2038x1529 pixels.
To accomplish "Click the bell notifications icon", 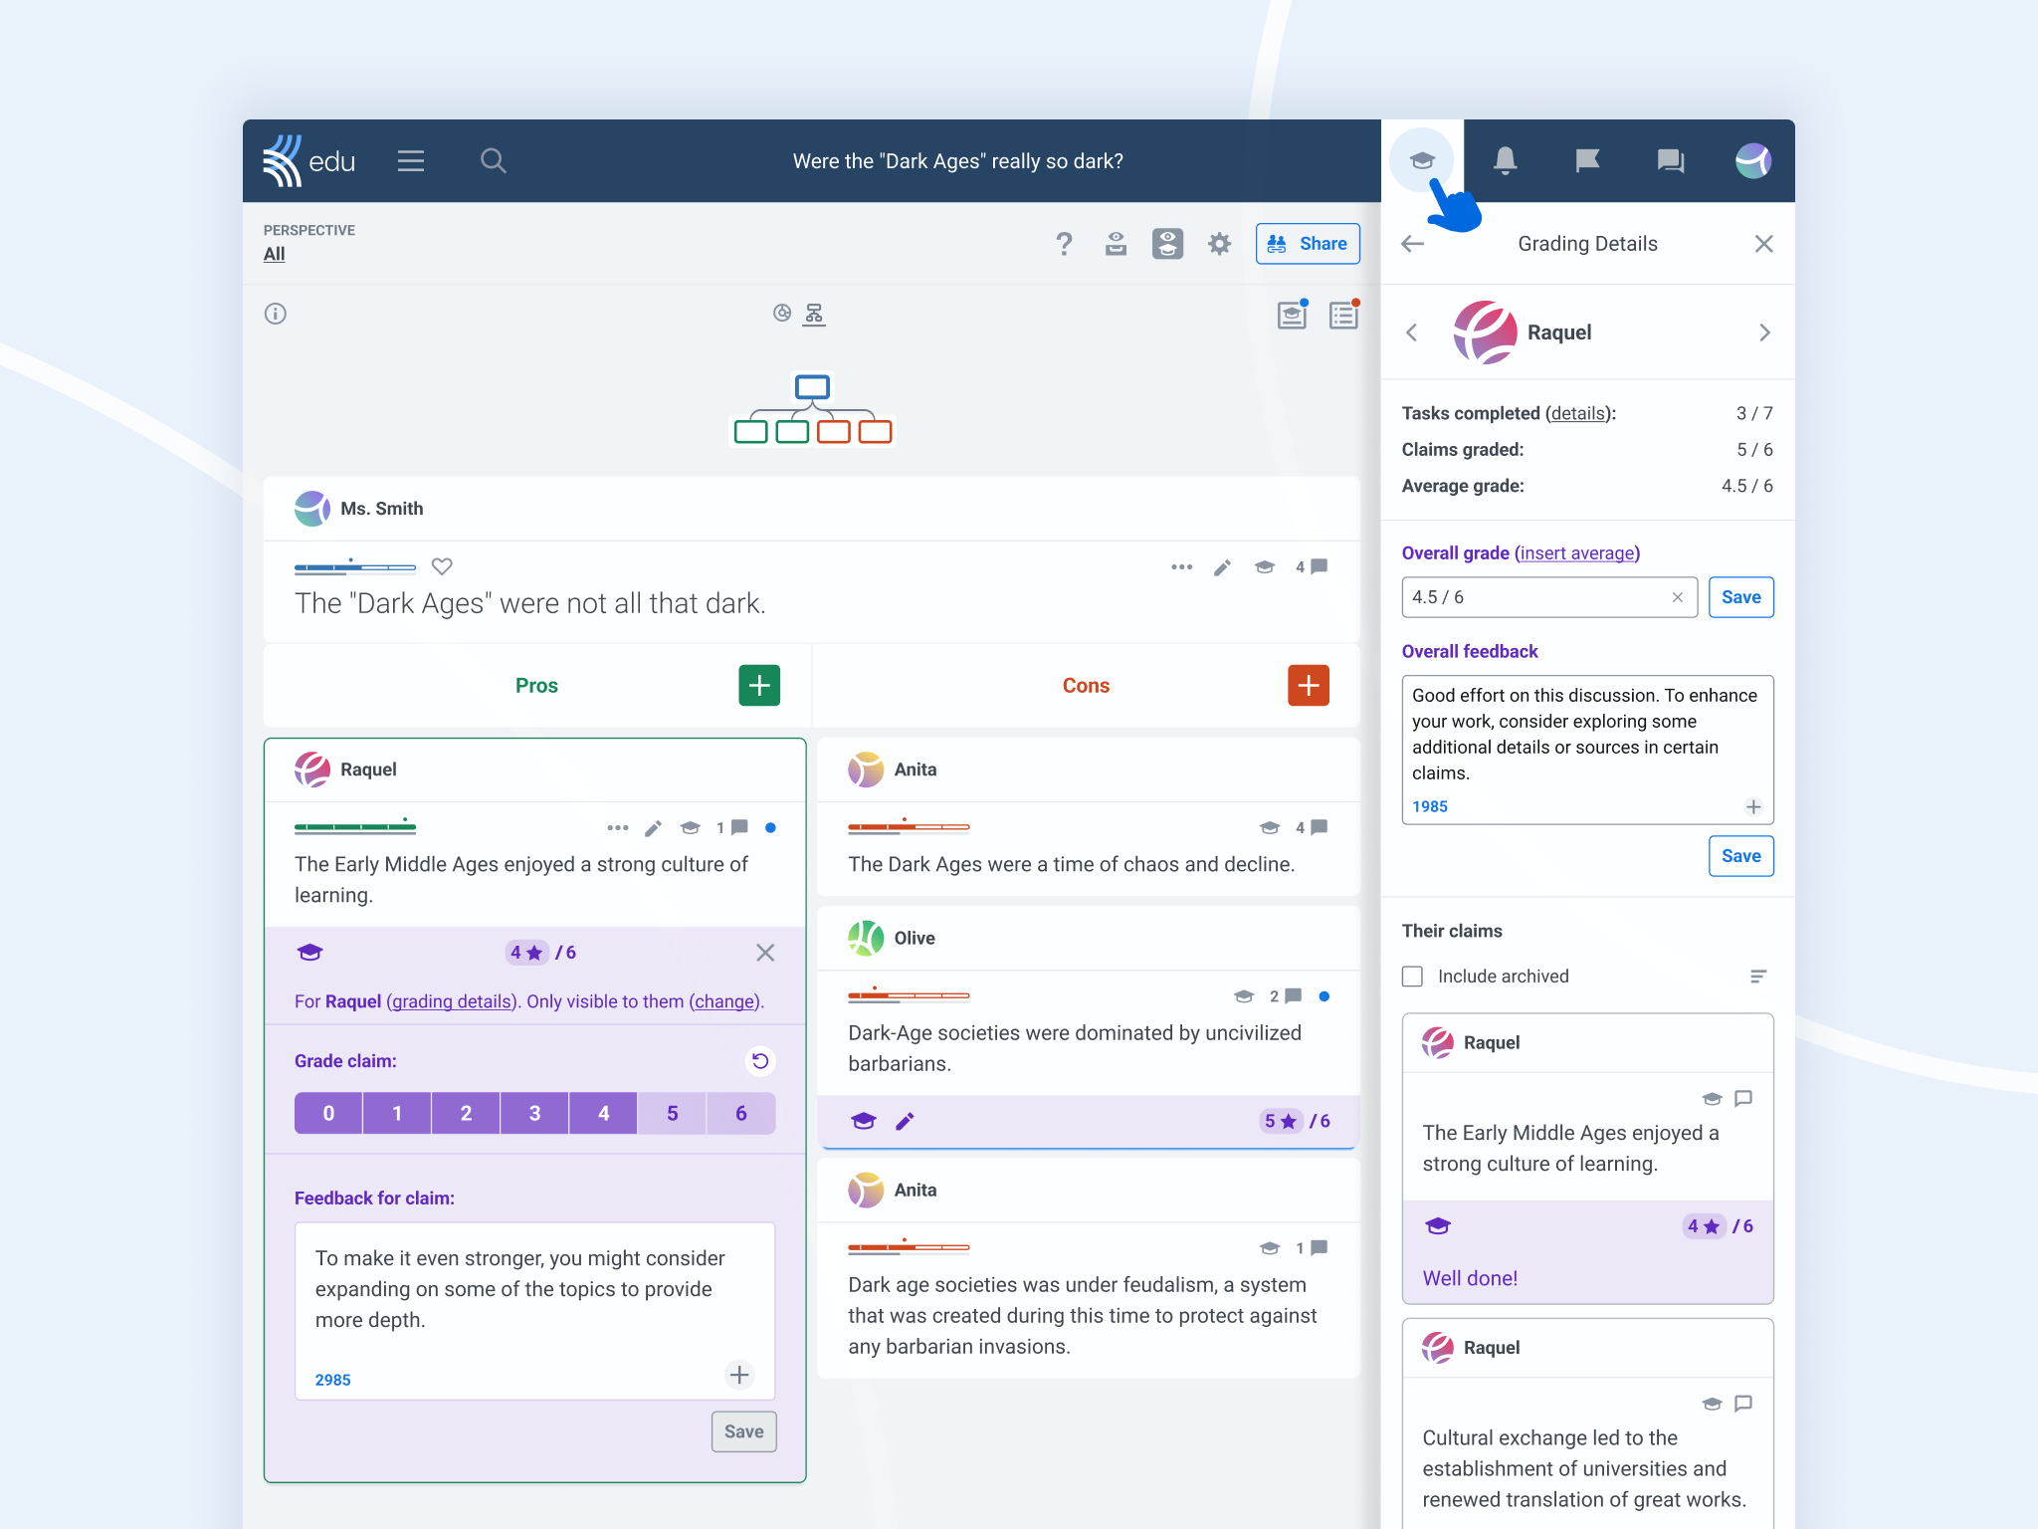I will tap(1504, 160).
